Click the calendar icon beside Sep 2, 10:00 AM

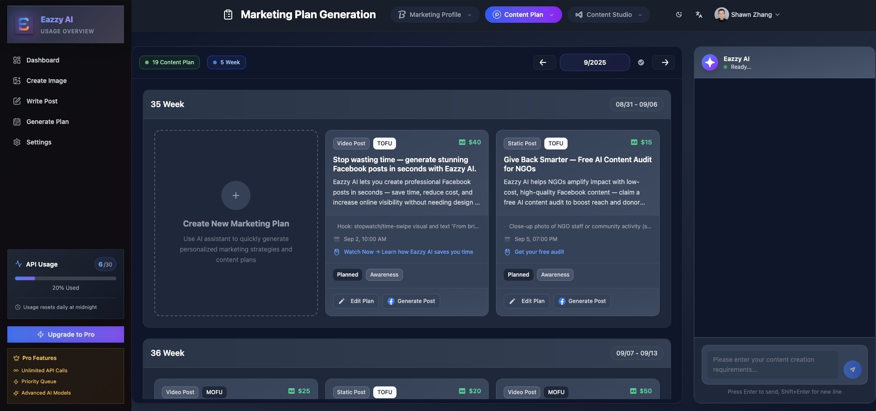[337, 239]
